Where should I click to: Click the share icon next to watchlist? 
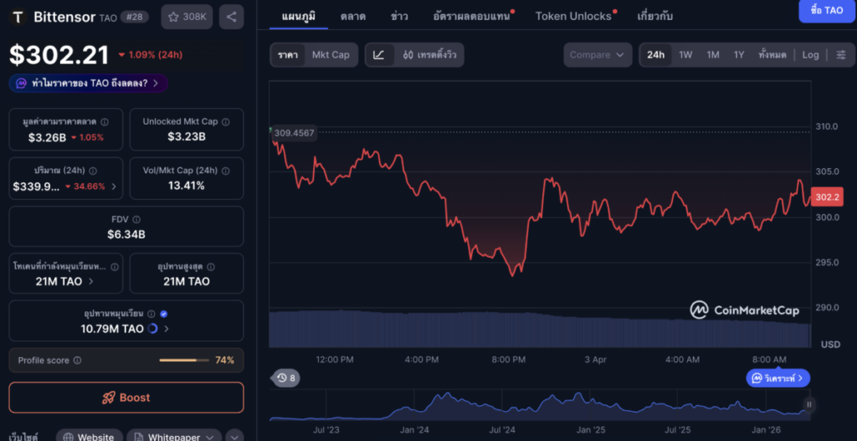[231, 16]
